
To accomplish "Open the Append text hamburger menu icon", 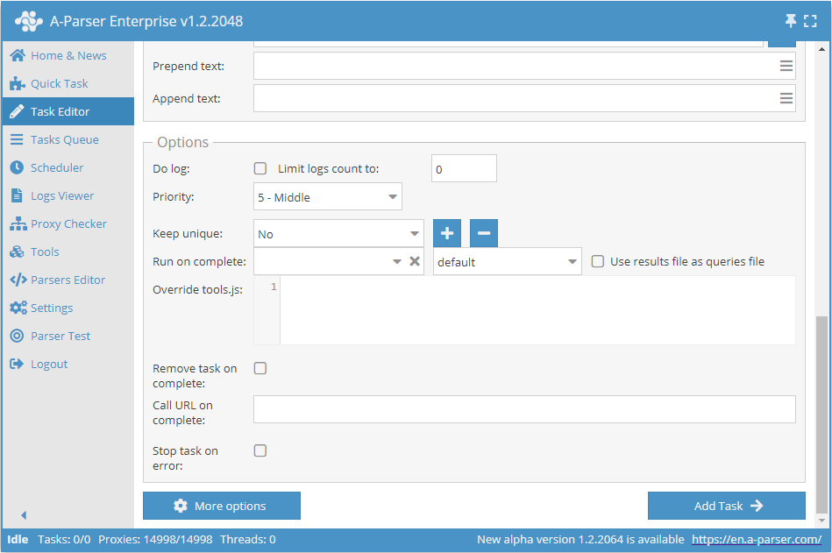I will pyautogui.click(x=786, y=98).
